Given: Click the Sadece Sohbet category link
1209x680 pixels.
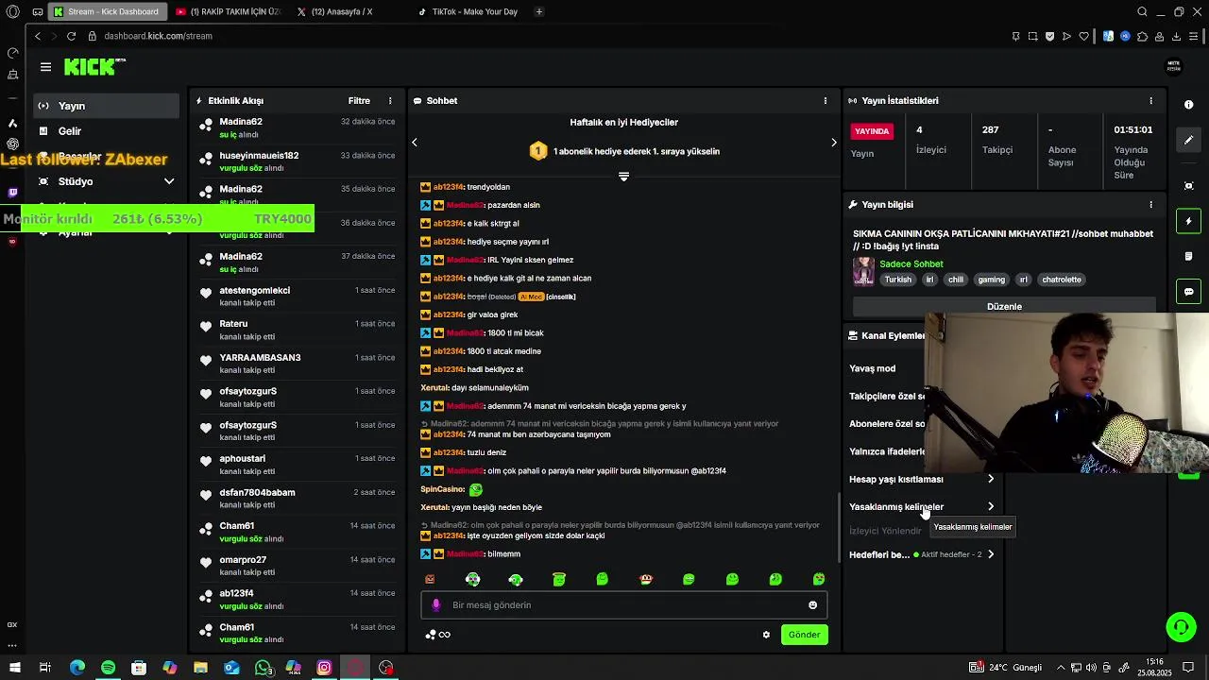Looking at the screenshot, I should pyautogui.click(x=911, y=264).
